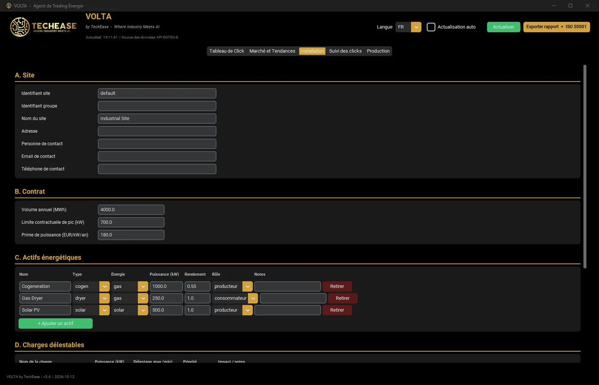Click the Volume annuel (MWh) field

tap(131, 210)
